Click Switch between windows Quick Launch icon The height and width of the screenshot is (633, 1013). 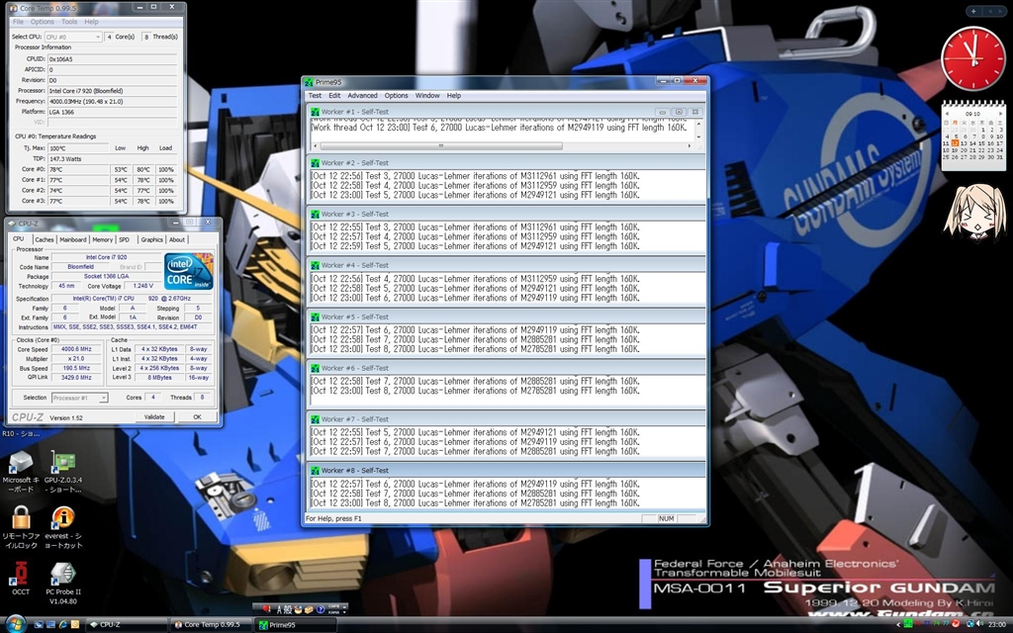[50, 625]
